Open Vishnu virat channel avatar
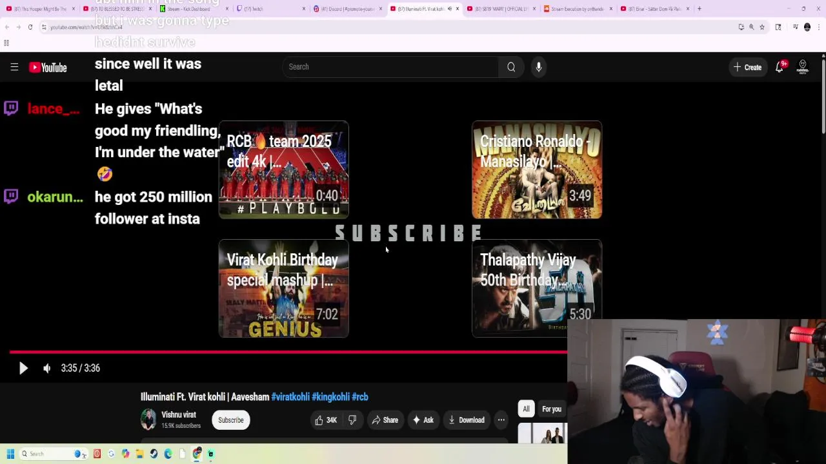This screenshot has height=464, width=826. [148, 420]
